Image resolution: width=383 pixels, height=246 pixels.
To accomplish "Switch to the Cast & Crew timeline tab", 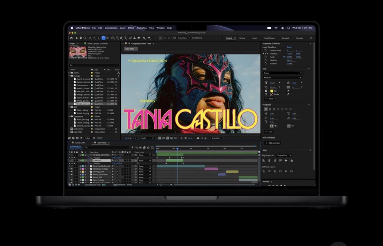I will 80,143.
